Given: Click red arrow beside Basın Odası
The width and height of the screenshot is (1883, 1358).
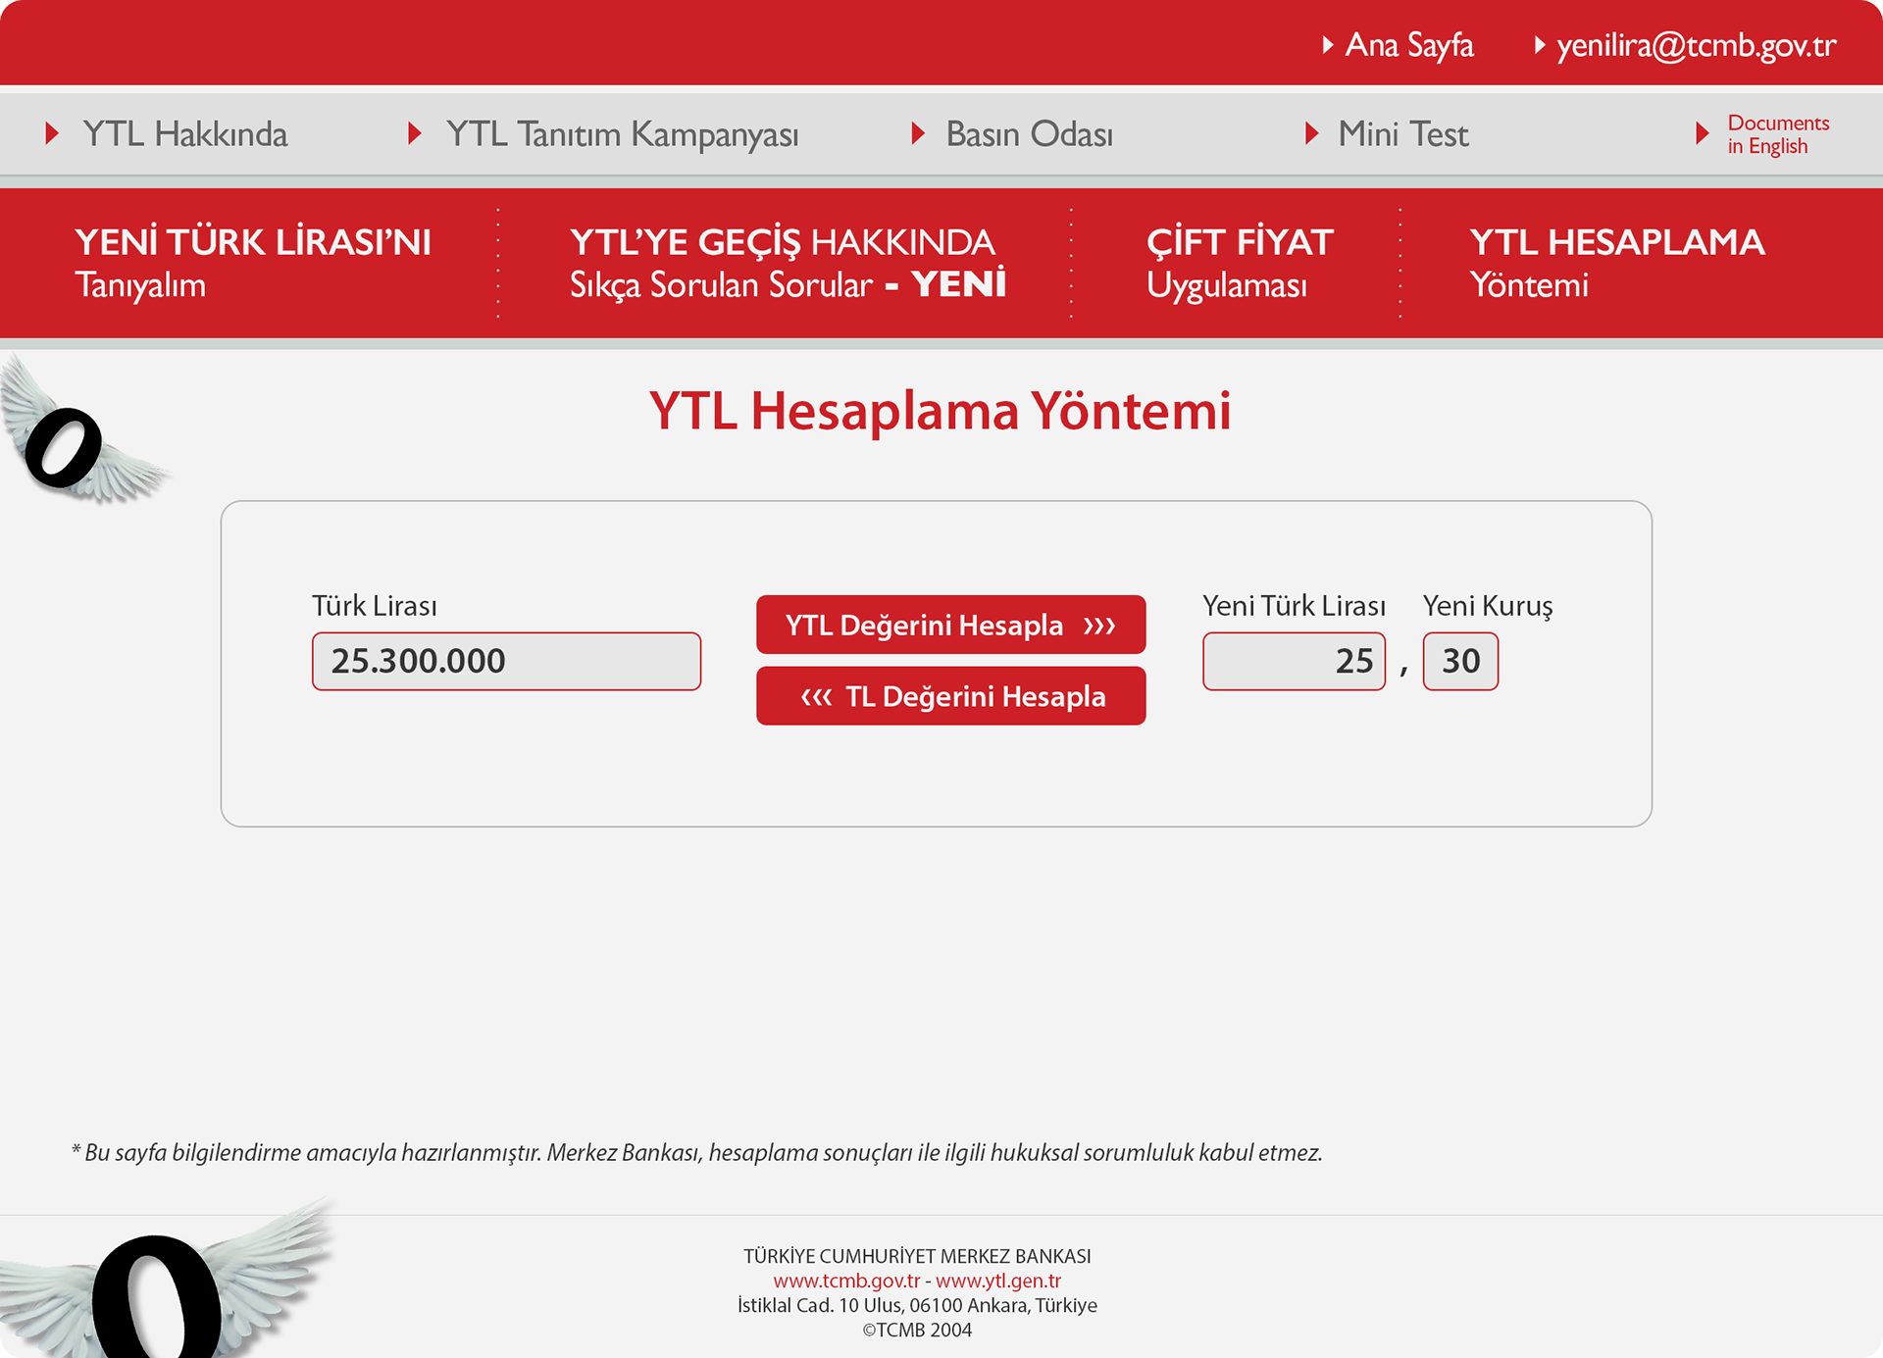Looking at the screenshot, I should 917,133.
